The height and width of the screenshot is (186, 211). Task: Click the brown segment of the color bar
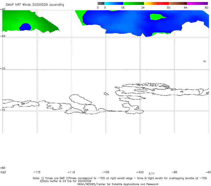178,3
